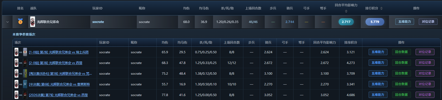Click the 5.779 ranking score badge
Image resolution: width=442 pixels, height=100 pixels.
pos(375,22)
